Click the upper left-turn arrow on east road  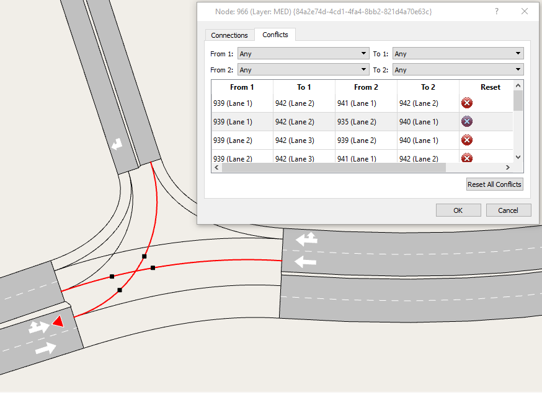(x=306, y=240)
